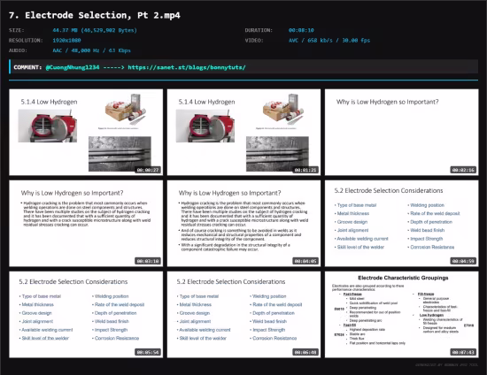Click the 00:01:21 timestamp badge

tap(305, 170)
